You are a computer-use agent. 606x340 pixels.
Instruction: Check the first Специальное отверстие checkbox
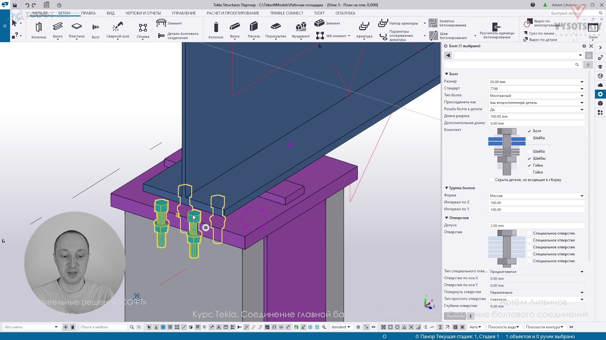(x=529, y=233)
